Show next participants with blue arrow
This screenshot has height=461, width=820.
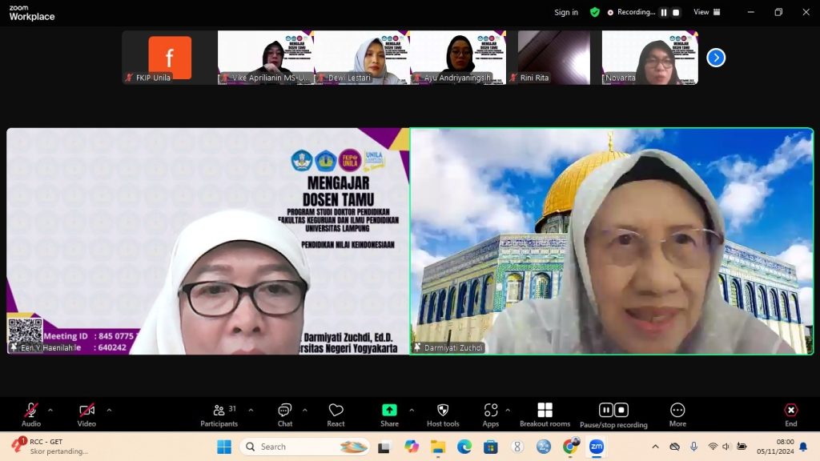716,58
